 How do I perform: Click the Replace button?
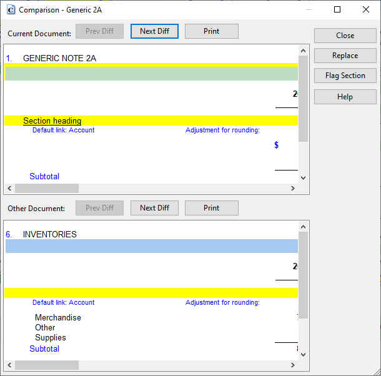pos(345,56)
